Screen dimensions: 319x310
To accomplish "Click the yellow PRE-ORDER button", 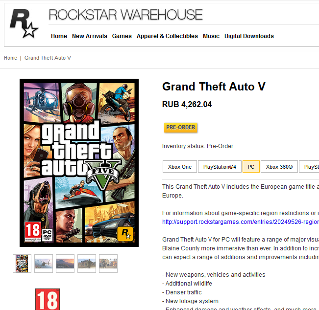I will [181, 128].
